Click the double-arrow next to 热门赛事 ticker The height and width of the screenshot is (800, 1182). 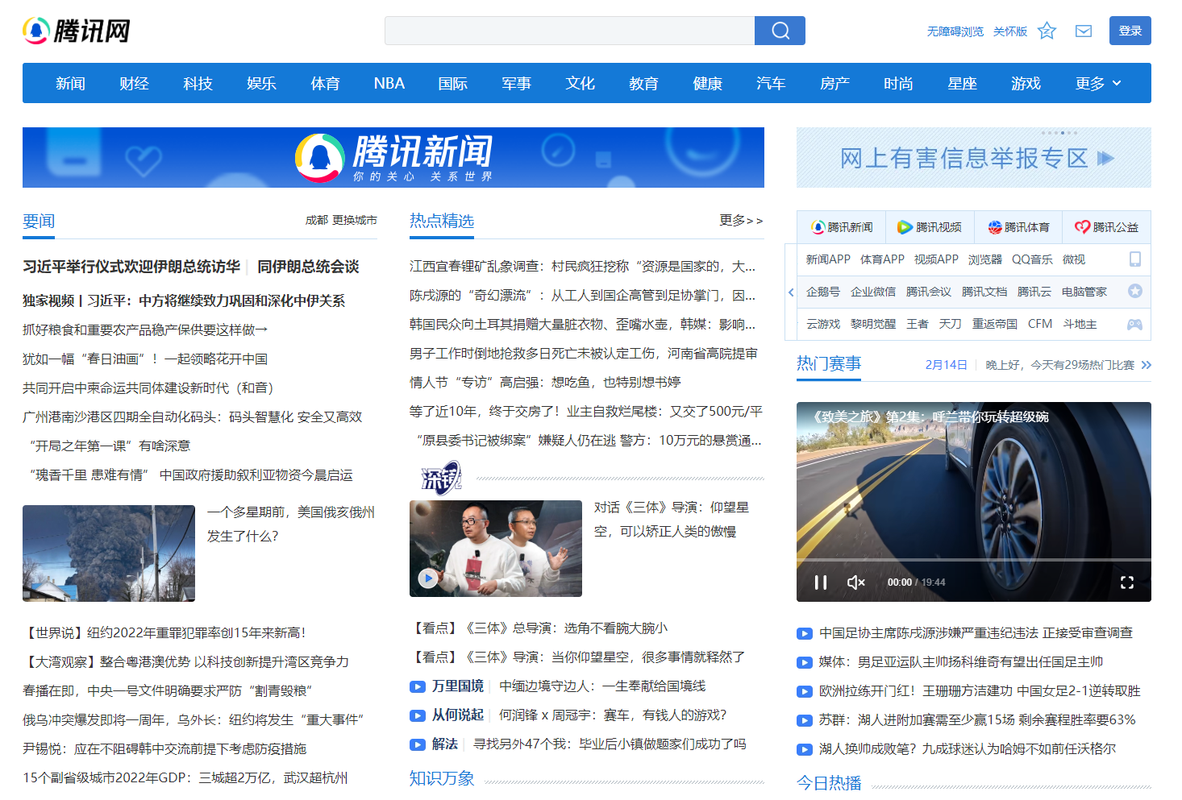click(1146, 365)
